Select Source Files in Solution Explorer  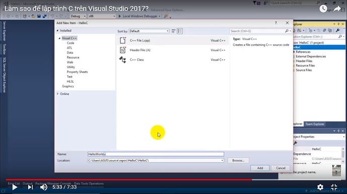(304, 70)
